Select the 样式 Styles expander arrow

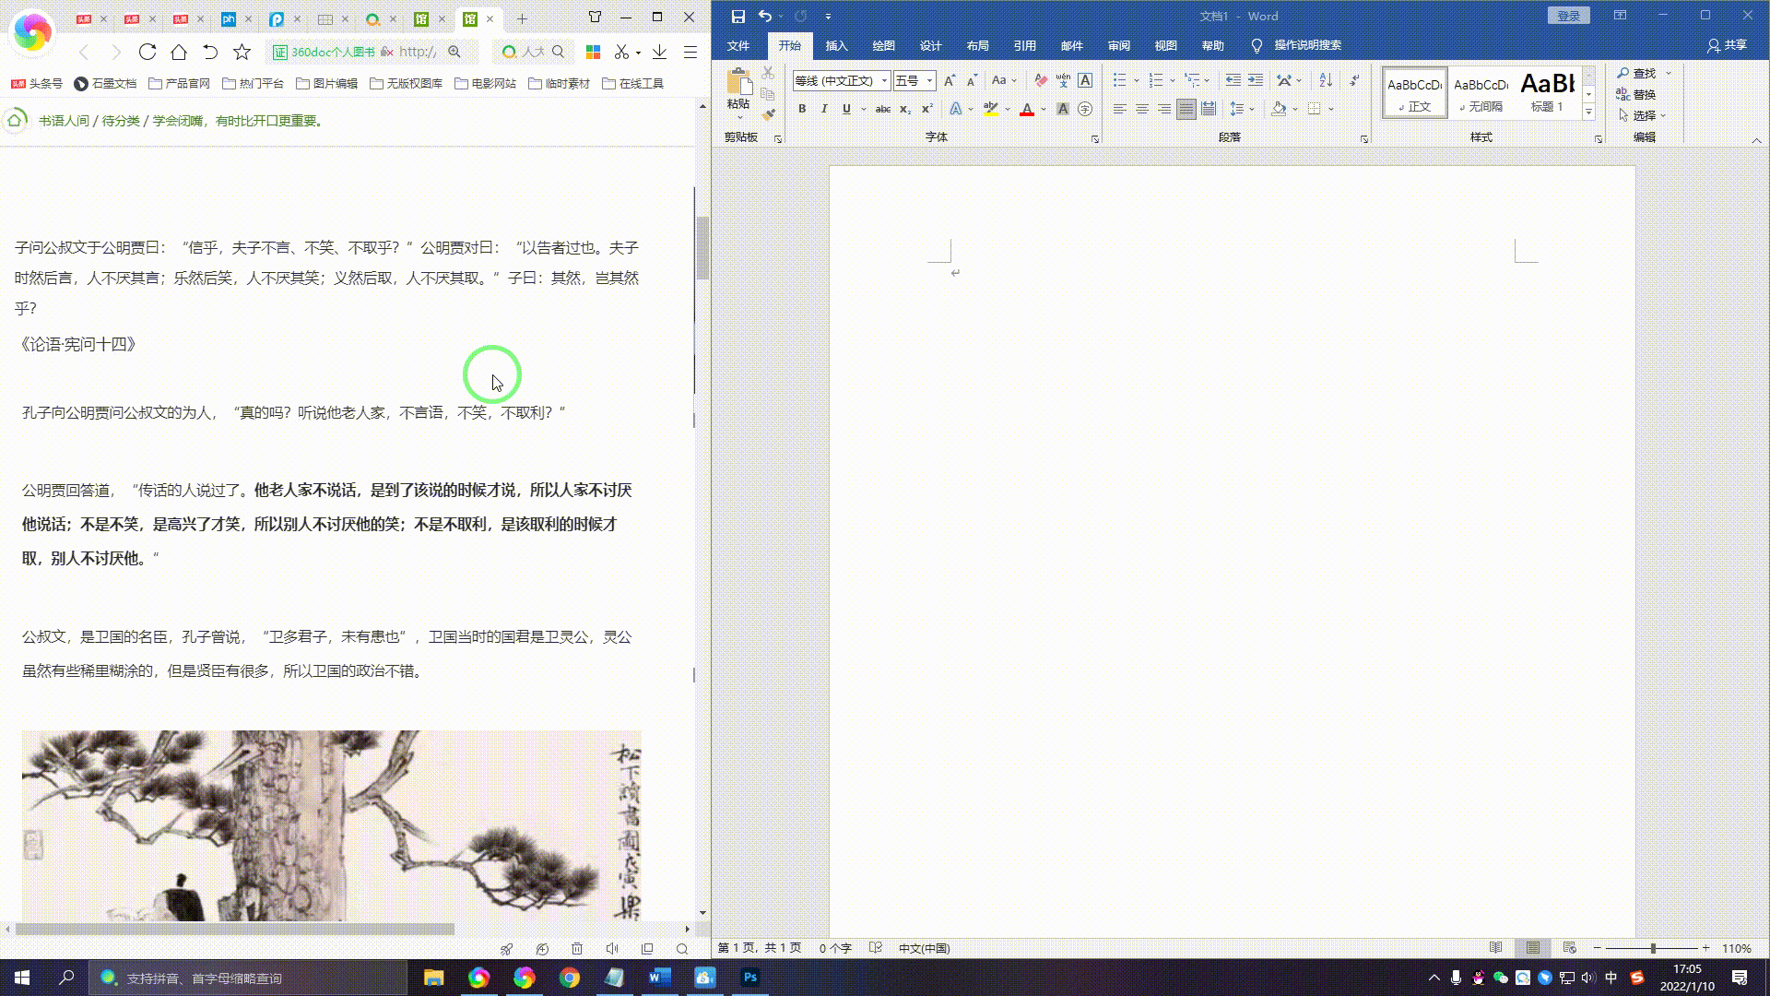click(1599, 137)
